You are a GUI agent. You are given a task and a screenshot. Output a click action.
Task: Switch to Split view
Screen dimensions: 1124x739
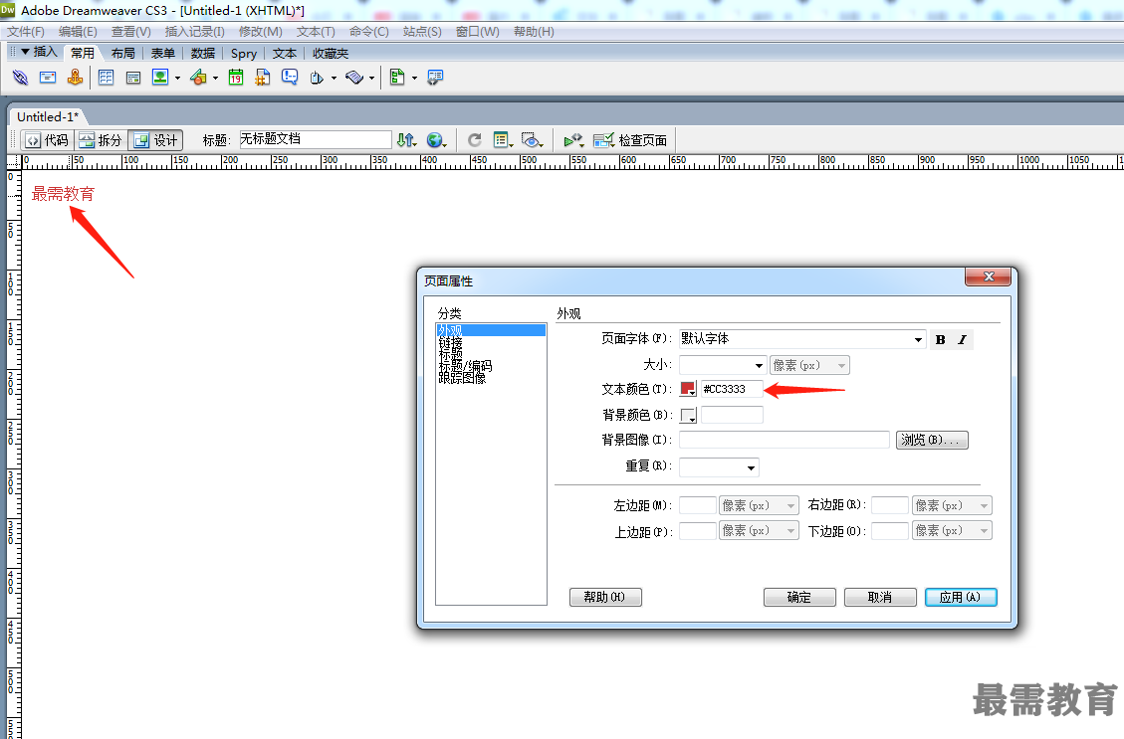pos(102,140)
